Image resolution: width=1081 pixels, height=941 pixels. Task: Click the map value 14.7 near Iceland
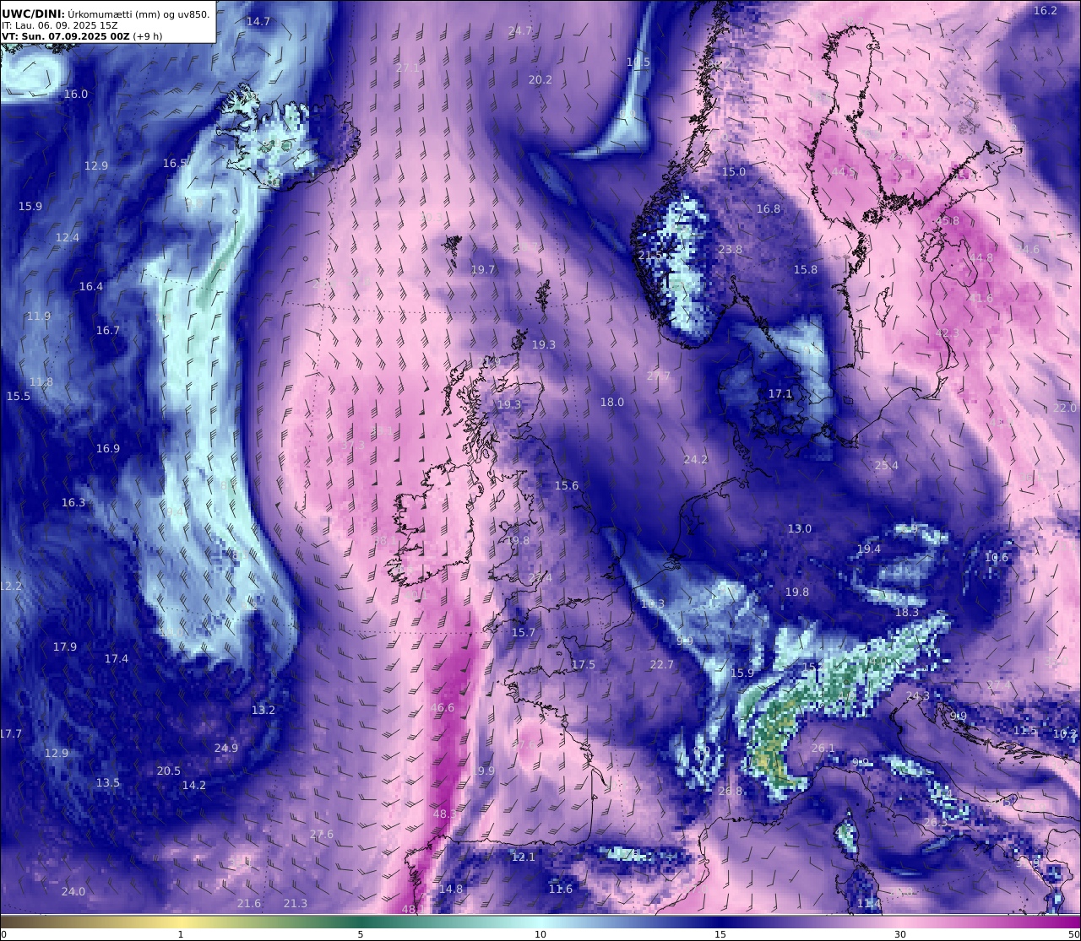[x=258, y=21]
